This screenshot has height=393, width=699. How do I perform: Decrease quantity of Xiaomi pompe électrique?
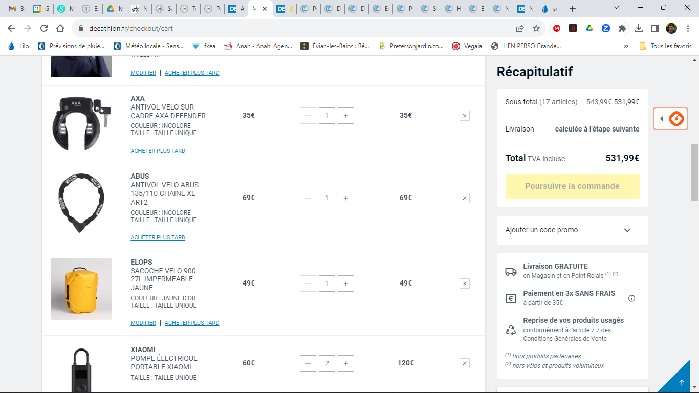click(x=308, y=363)
